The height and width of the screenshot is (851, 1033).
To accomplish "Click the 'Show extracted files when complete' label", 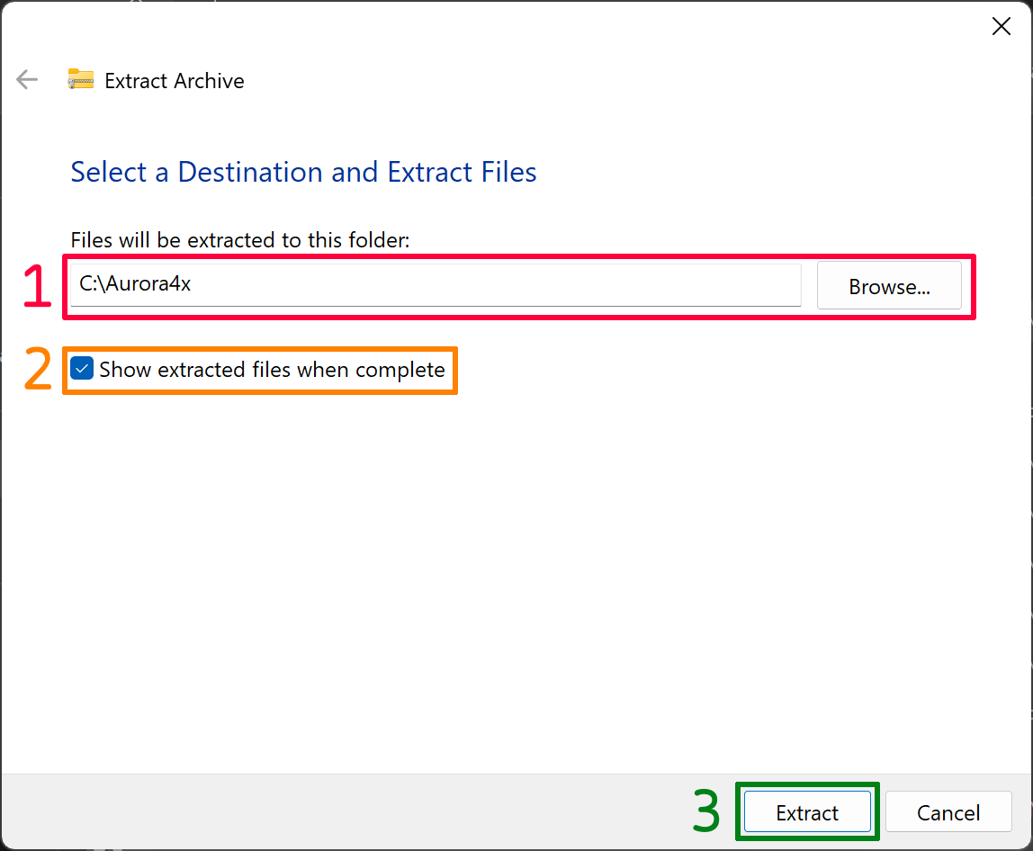I will [x=272, y=370].
